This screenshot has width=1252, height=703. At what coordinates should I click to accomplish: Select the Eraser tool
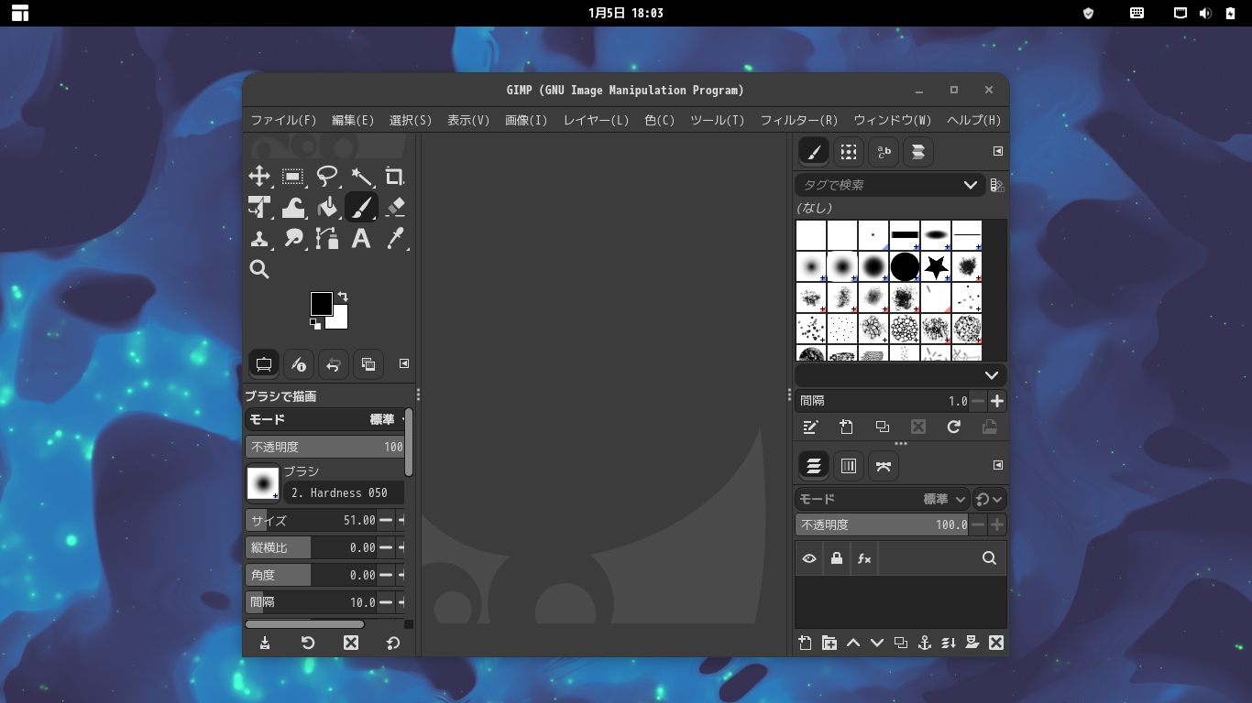(x=395, y=208)
